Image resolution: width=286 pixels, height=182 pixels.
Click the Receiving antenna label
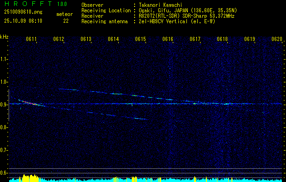coord(105,21)
